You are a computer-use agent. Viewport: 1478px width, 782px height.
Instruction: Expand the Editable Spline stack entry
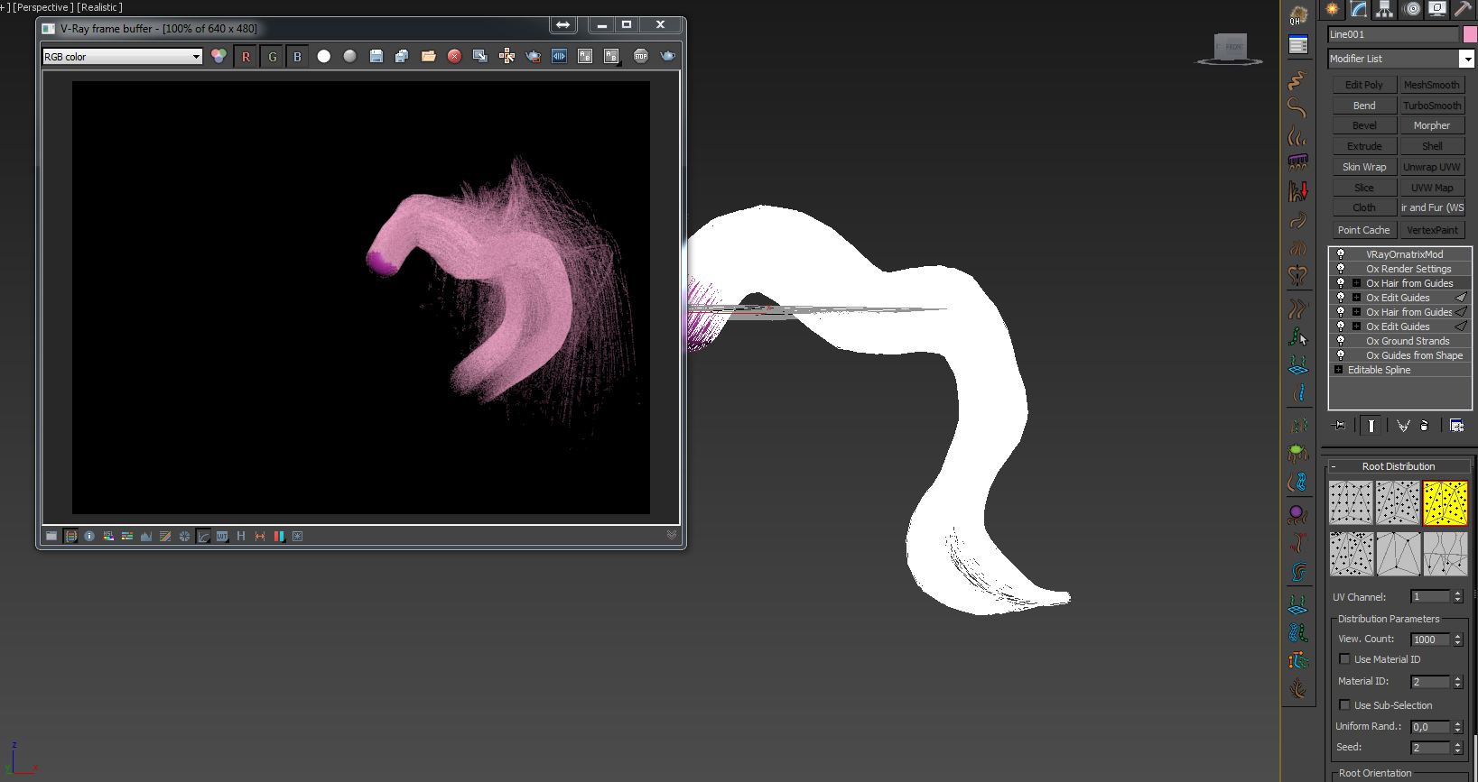tap(1338, 370)
